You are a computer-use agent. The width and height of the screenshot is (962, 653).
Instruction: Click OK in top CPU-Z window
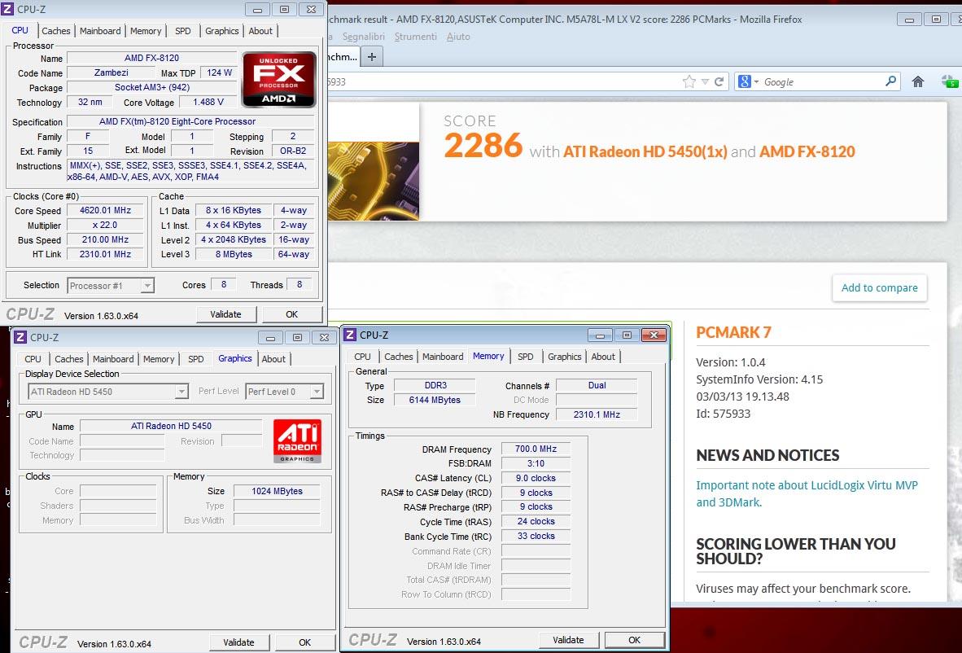(292, 314)
